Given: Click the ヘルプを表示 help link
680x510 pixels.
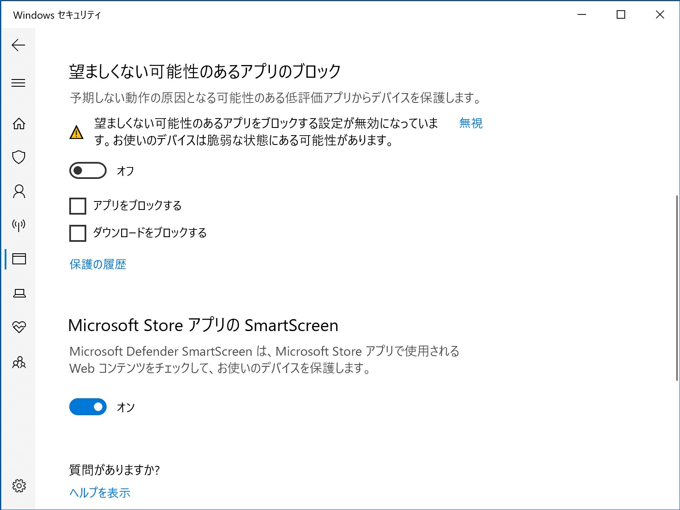Looking at the screenshot, I should tap(100, 492).
